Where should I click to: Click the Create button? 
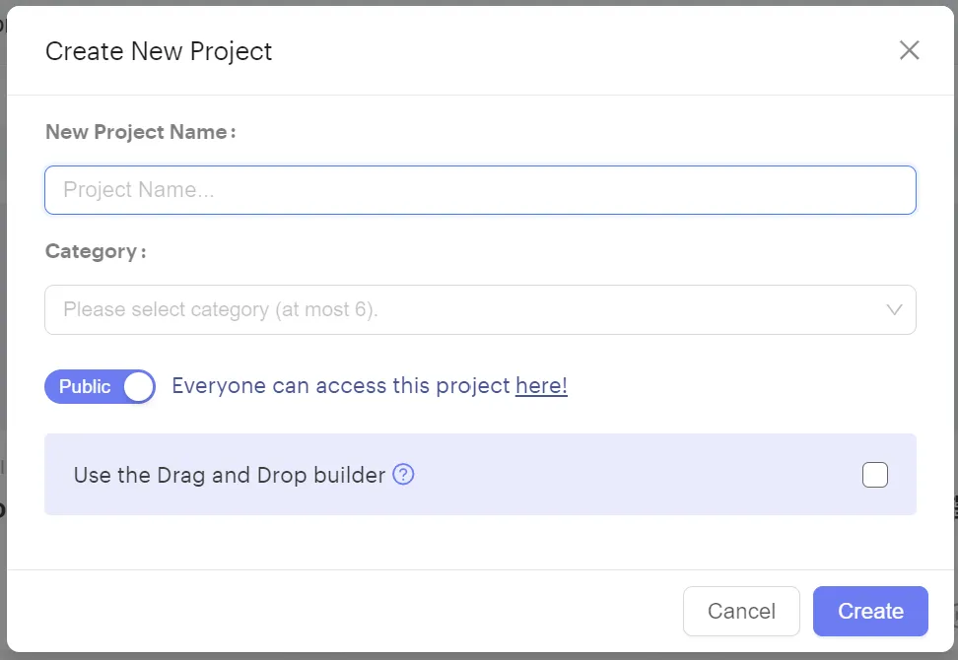click(870, 611)
